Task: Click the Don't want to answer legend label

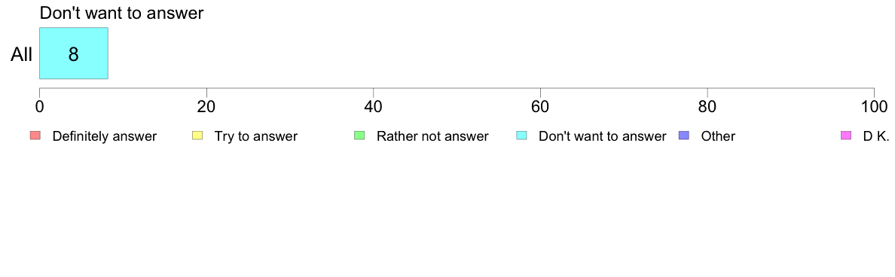Action: (603, 136)
